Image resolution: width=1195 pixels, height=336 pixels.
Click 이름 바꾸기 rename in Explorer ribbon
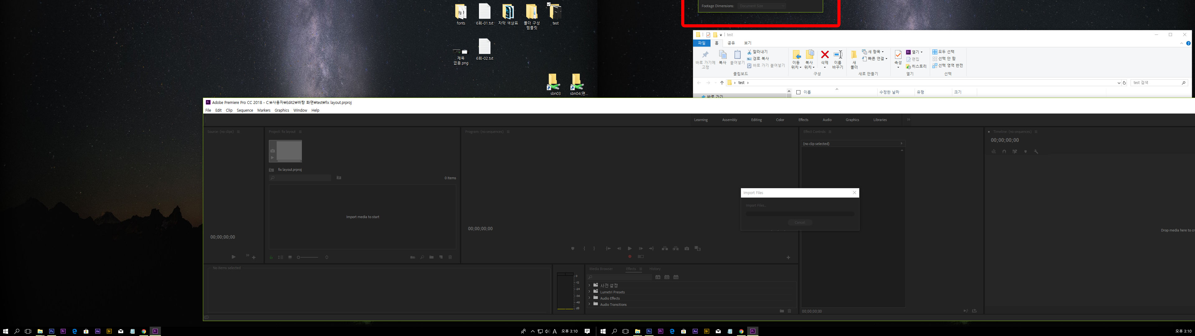(837, 60)
